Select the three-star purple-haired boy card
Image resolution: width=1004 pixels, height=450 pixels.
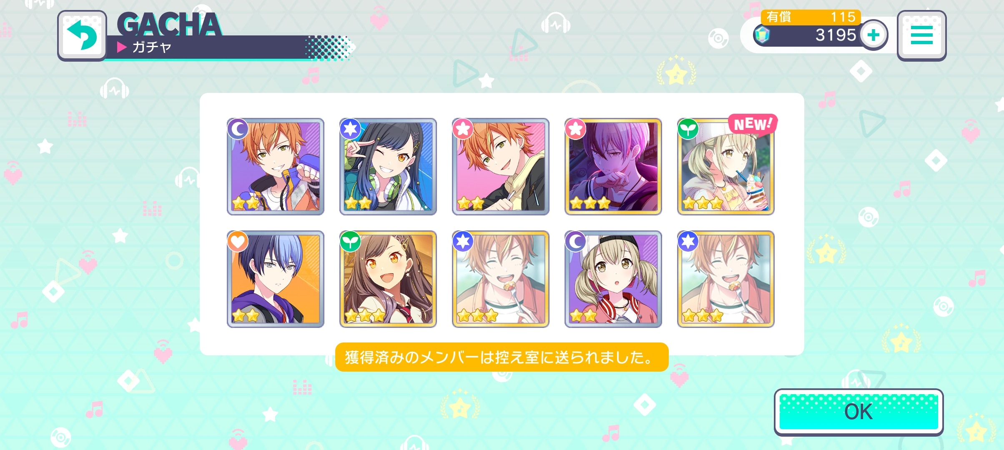pos(613,167)
